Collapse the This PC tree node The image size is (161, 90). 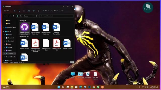(4, 32)
